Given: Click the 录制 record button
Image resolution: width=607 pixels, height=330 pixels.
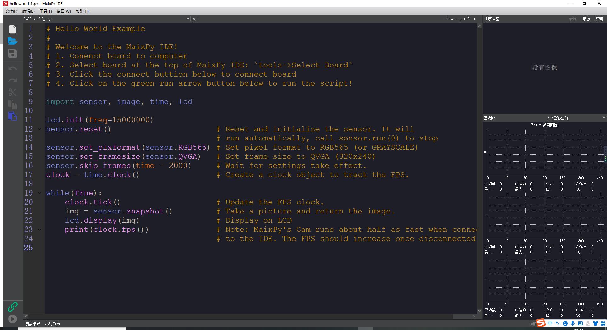Looking at the screenshot, I should coord(573,19).
